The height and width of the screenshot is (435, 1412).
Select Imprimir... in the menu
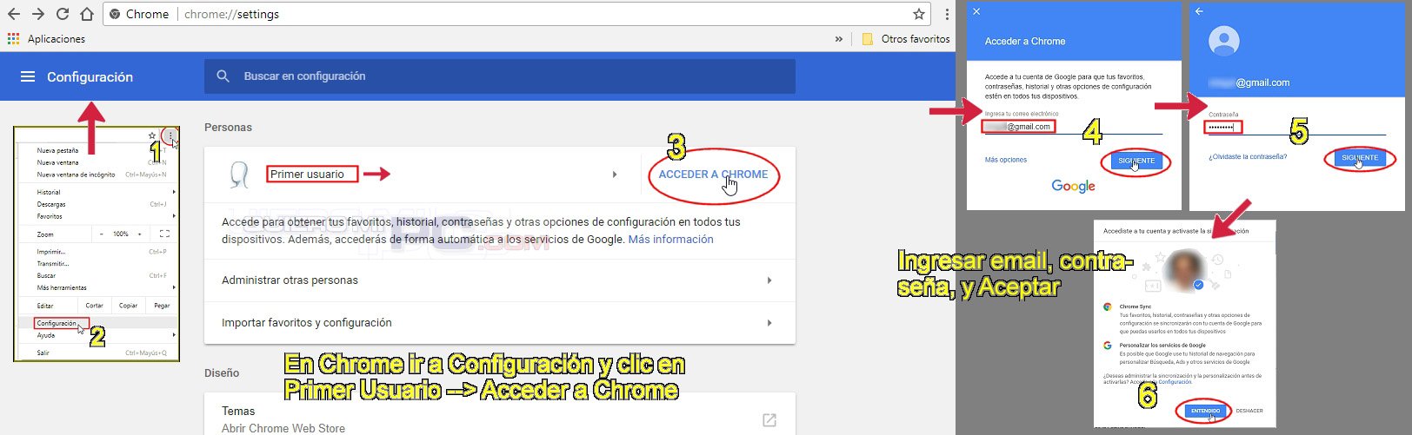tap(51, 252)
